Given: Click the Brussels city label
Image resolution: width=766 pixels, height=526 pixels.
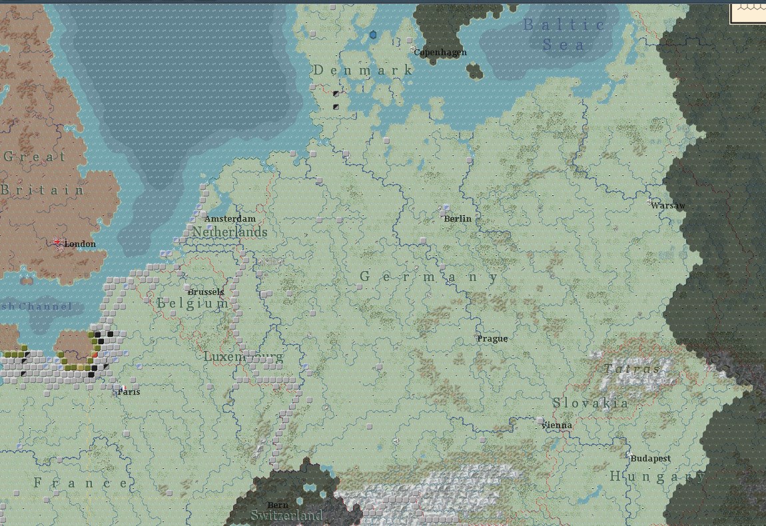Looking at the screenshot, I should coord(206,292).
